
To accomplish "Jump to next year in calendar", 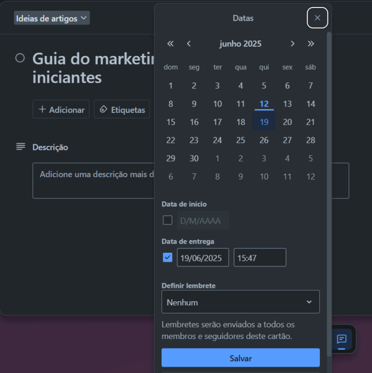I will (x=311, y=44).
